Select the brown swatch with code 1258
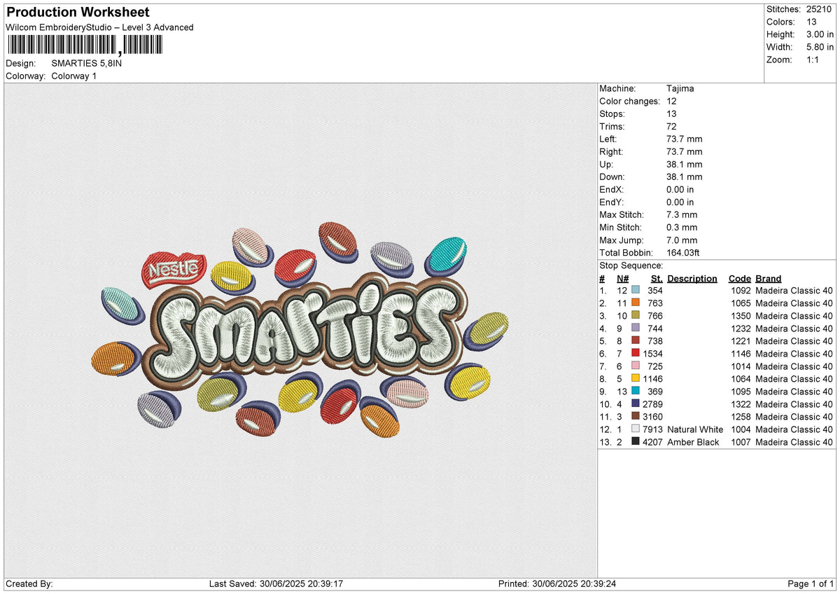 coord(636,416)
